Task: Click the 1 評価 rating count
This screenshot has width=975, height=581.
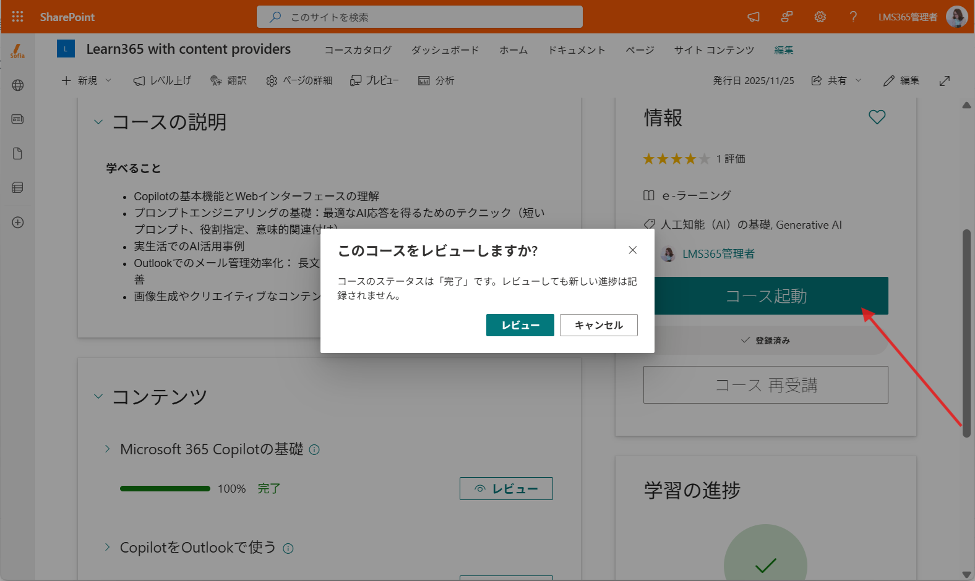Action: pyautogui.click(x=731, y=159)
